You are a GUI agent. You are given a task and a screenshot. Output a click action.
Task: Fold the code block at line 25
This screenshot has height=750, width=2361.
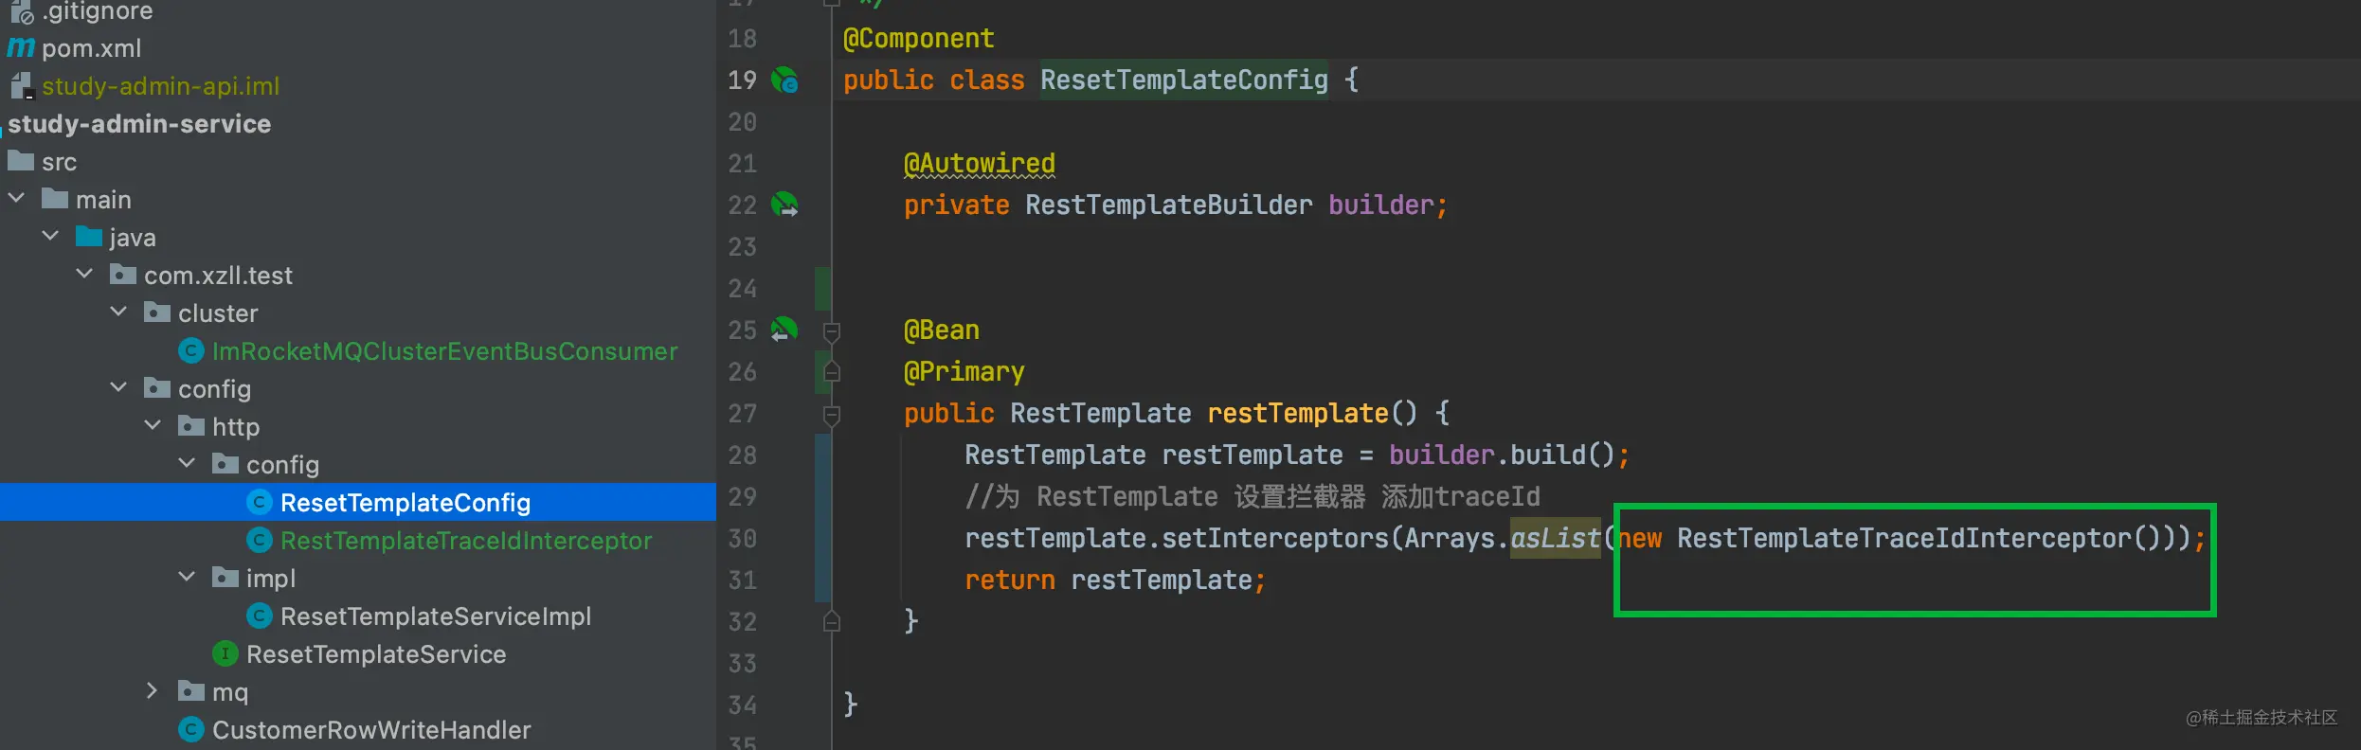point(832,331)
